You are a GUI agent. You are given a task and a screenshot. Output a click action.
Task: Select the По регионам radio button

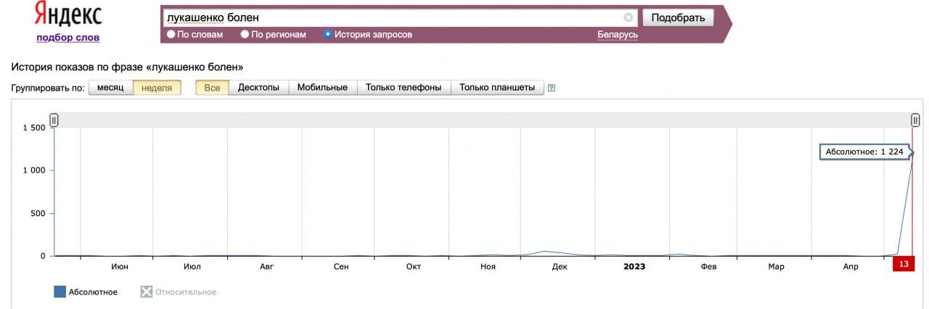pos(245,34)
